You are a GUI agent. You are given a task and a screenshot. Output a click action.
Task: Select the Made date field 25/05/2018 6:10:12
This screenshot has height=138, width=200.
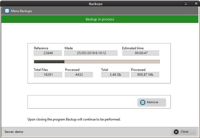(91, 53)
